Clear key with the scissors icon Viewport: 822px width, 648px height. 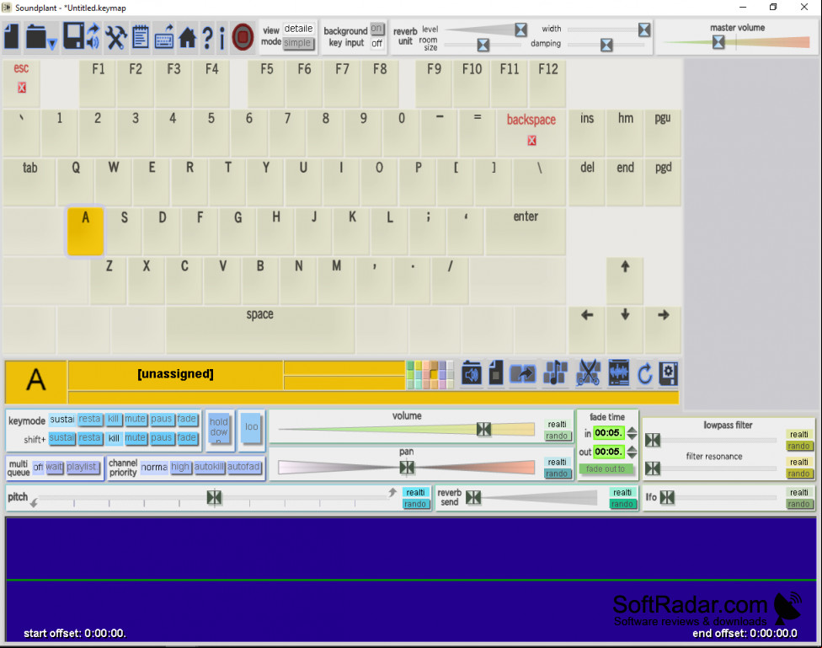coord(588,373)
